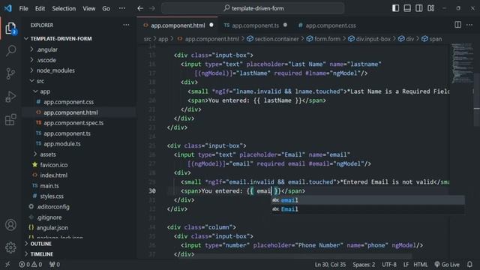Viewport: 480px width, 270px height.
Task: Show more menu bar items ellipsis
Action: click(121, 8)
